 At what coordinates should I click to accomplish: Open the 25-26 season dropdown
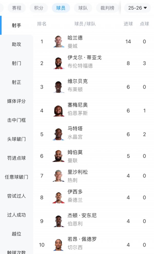pyautogui.click(x=137, y=8)
